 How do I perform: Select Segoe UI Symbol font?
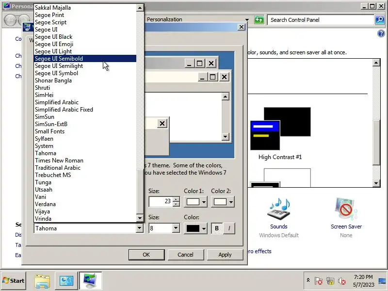click(85, 73)
